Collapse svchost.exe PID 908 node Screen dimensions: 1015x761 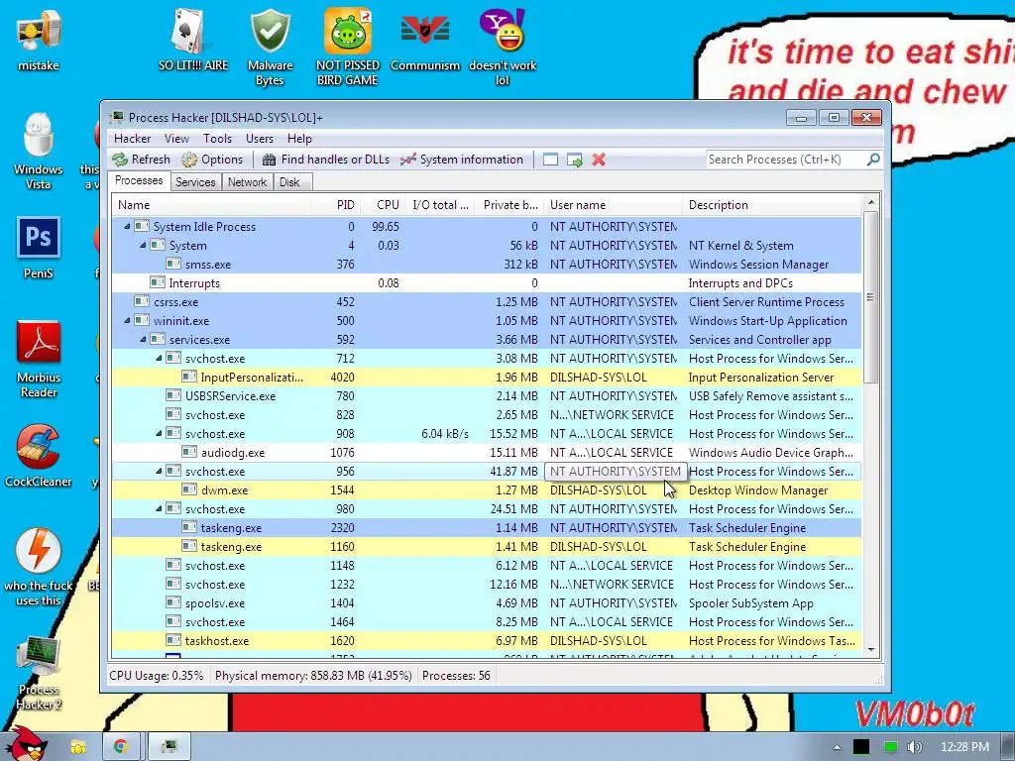159,434
